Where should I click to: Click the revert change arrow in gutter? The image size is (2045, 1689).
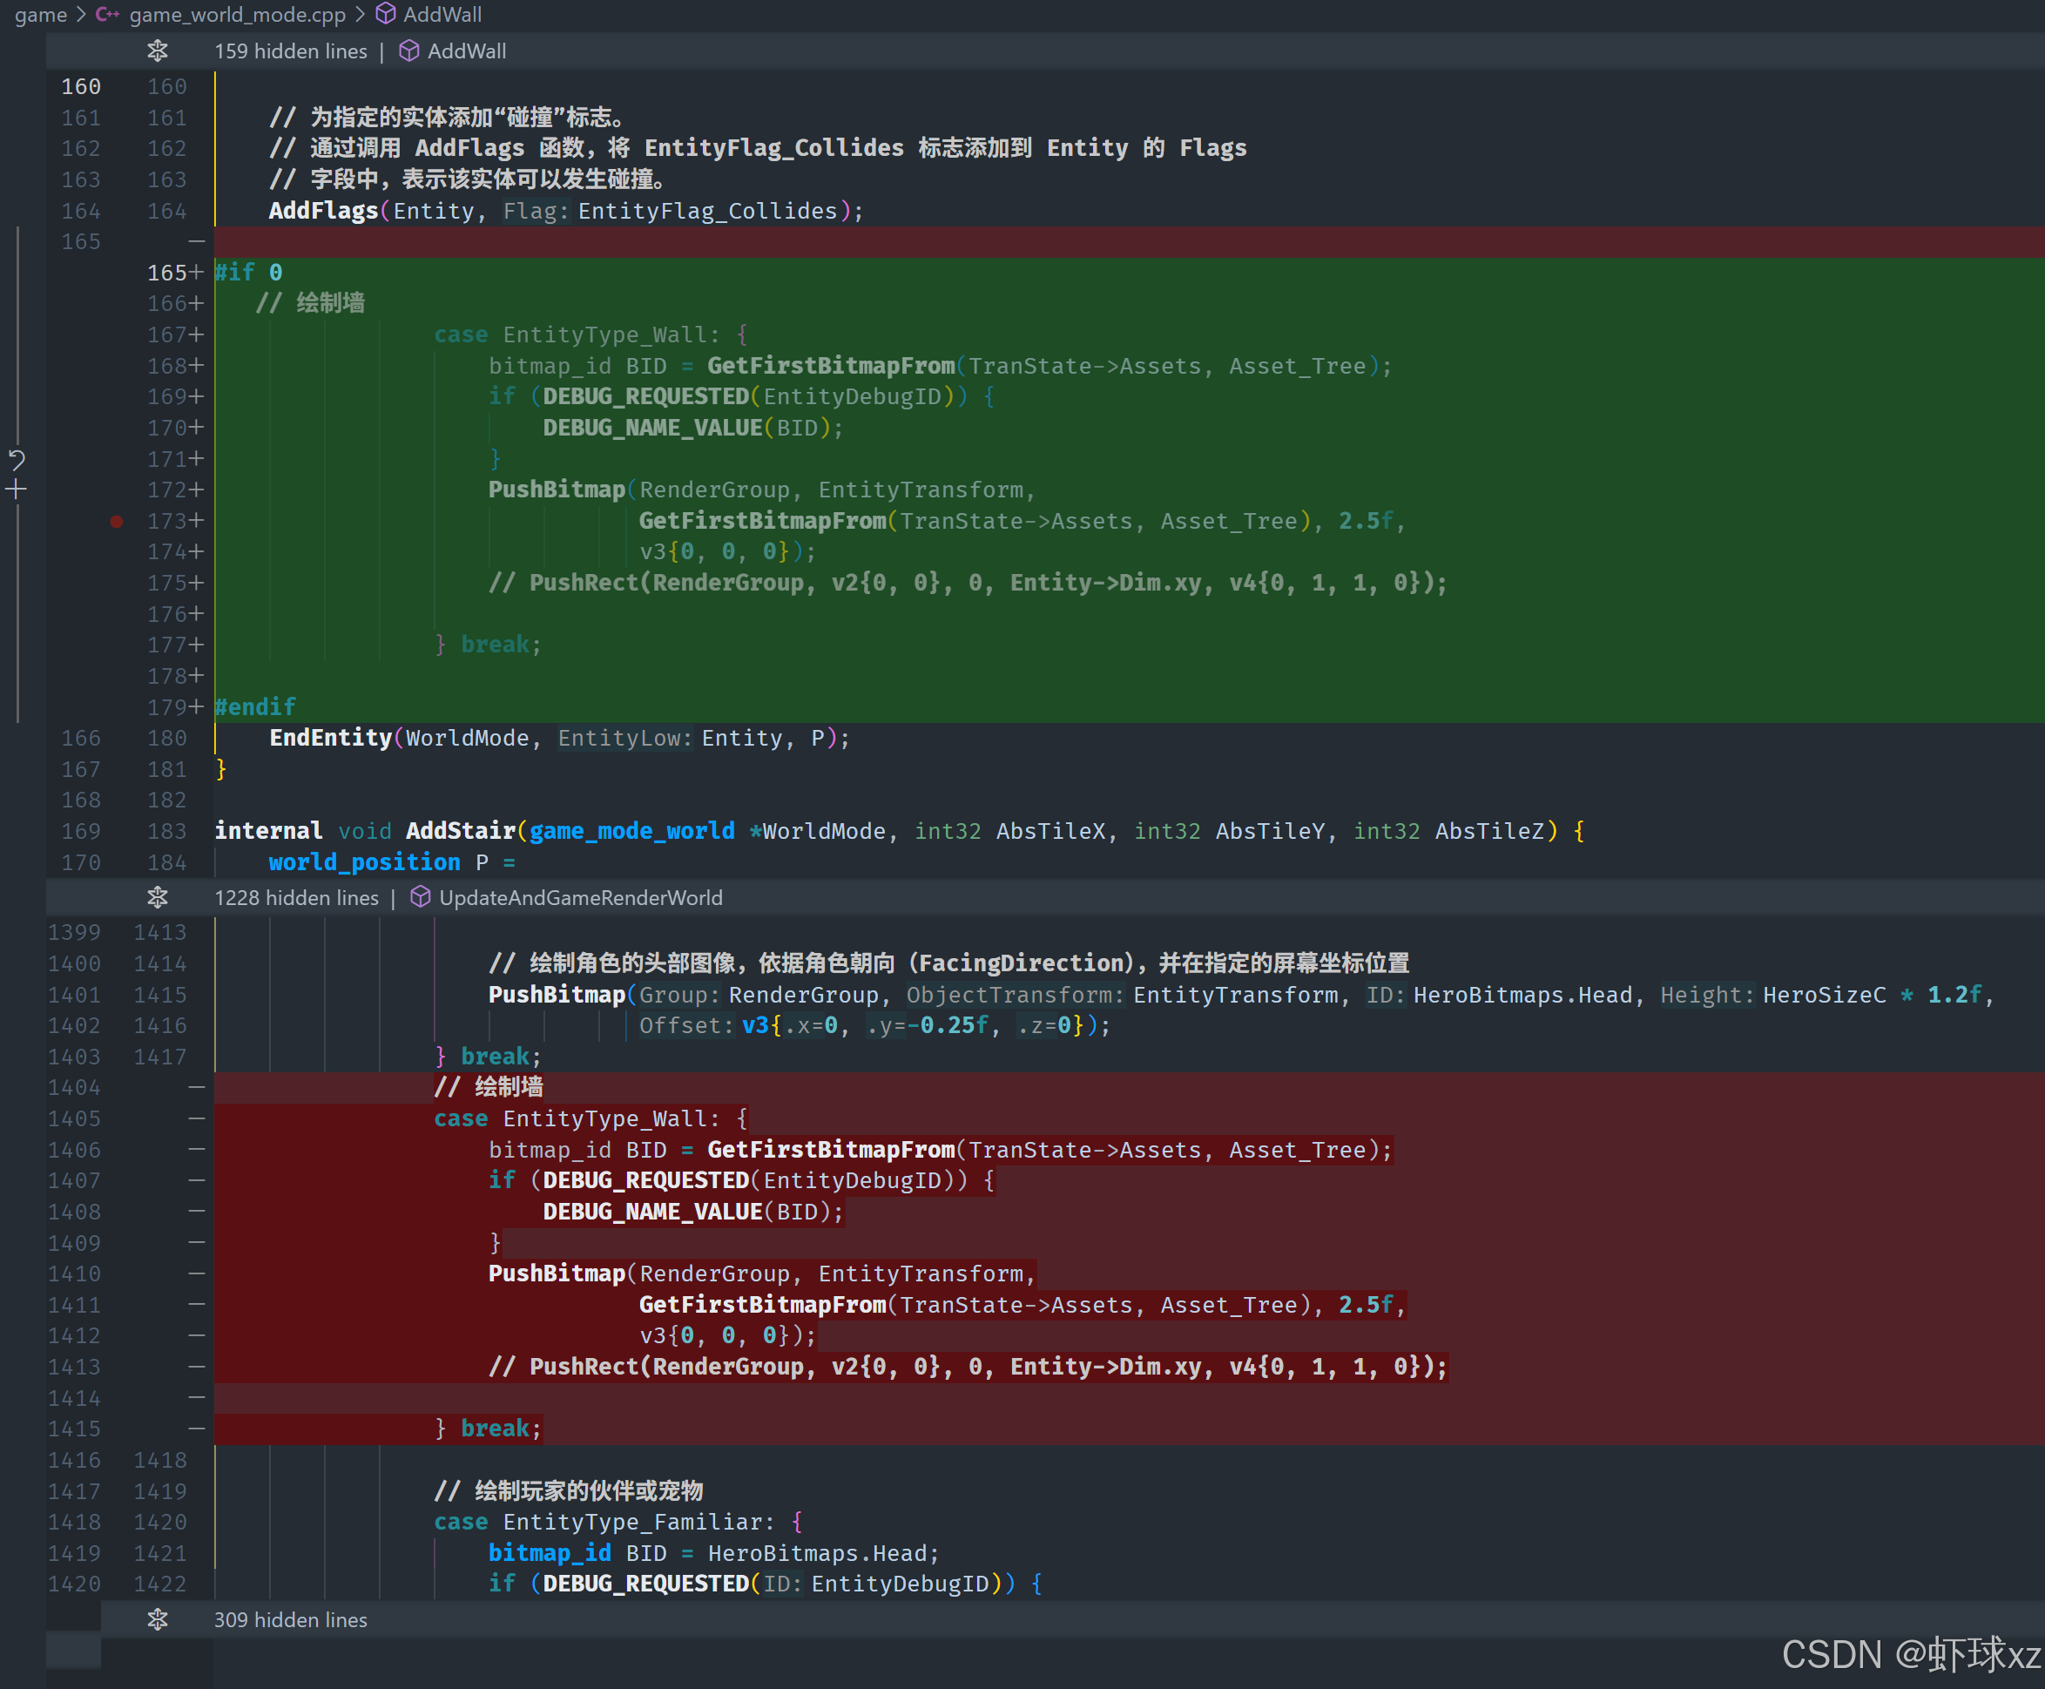pos(17,459)
